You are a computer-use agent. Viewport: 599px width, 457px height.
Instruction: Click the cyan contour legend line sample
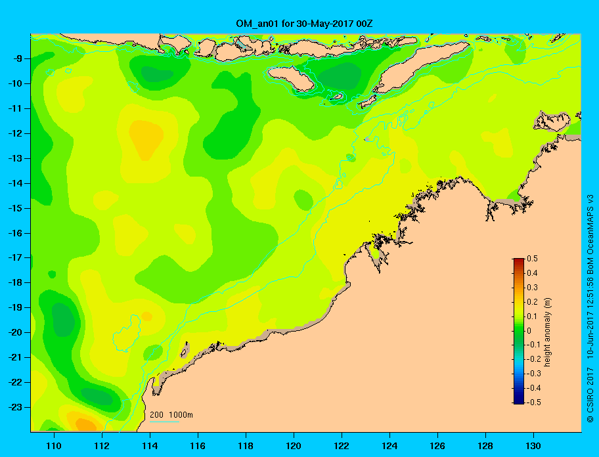click(x=164, y=422)
